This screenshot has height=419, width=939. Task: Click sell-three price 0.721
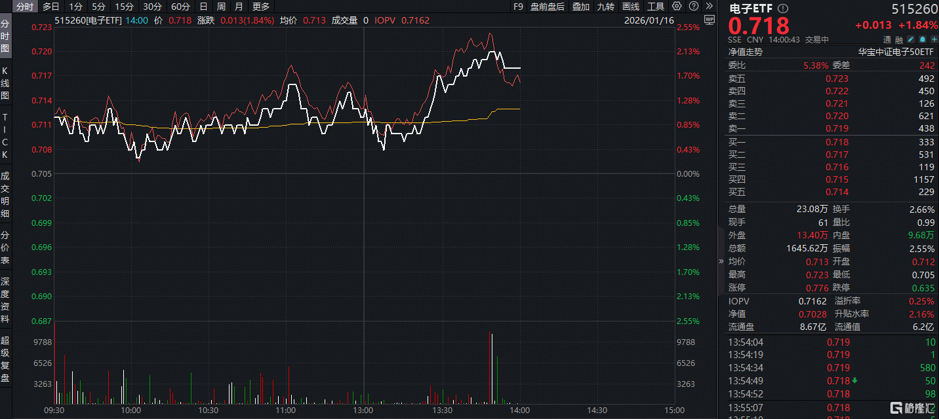(x=837, y=103)
